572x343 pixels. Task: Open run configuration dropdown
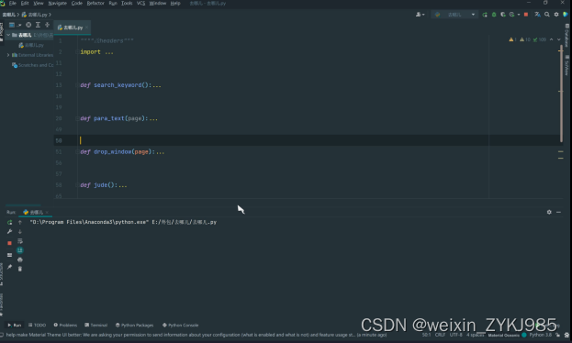(x=454, y=15)
